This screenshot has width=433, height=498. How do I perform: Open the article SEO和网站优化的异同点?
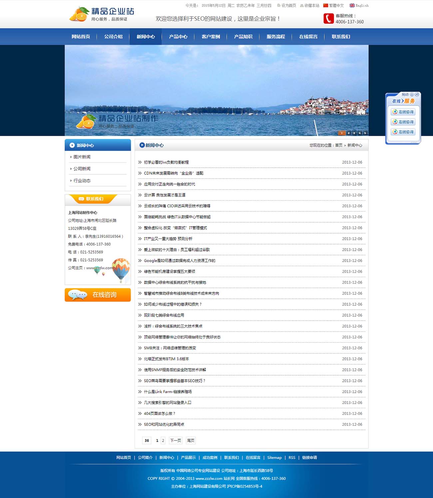pos(164,424)
